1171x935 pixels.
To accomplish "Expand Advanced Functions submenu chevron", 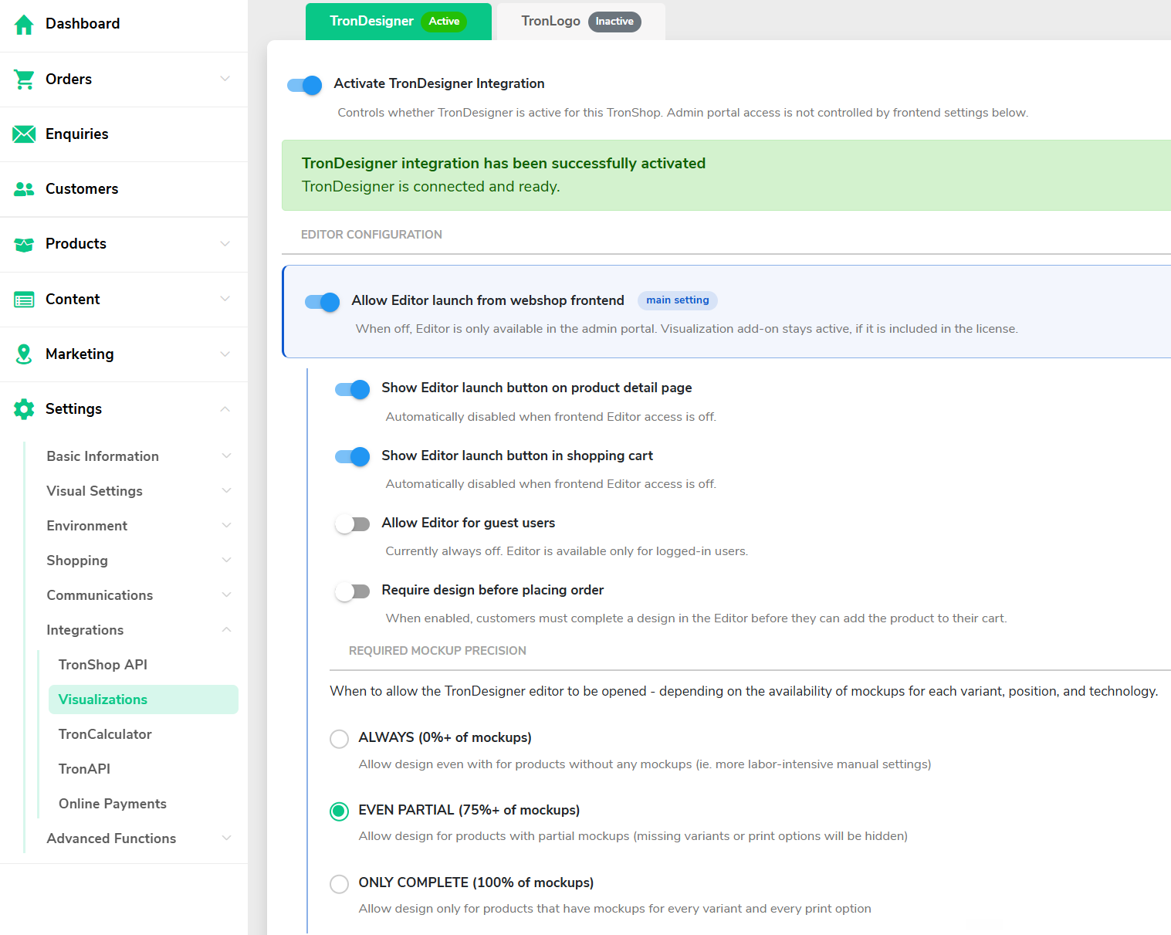I will (227, 838).
